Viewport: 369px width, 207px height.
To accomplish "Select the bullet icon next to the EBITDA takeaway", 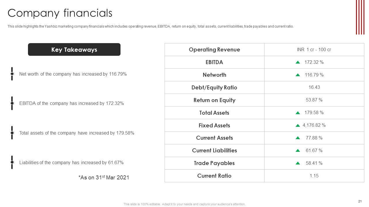I will [12, 103].
